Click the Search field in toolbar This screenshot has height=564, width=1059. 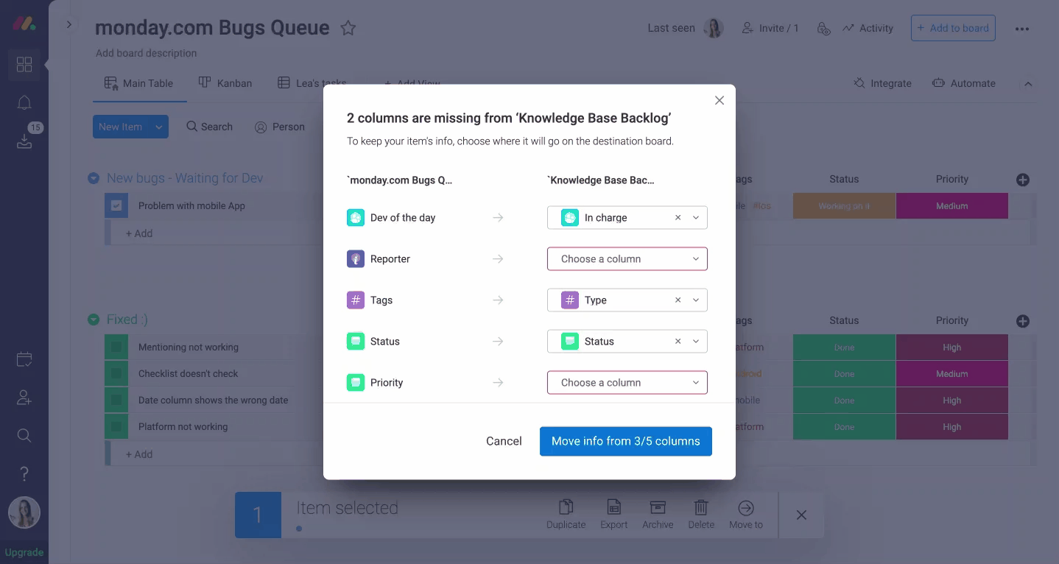(209, 127)
